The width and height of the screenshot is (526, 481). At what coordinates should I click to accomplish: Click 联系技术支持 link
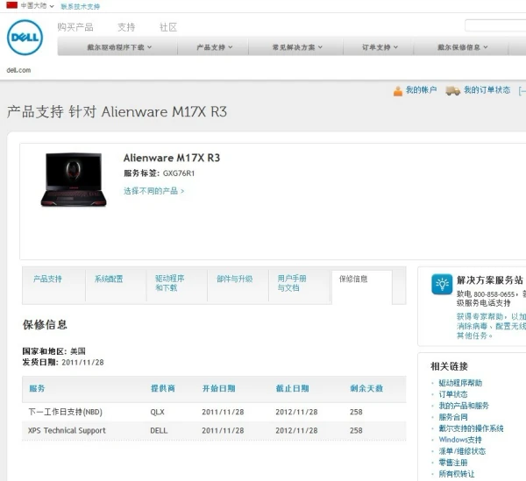(80, 6)
